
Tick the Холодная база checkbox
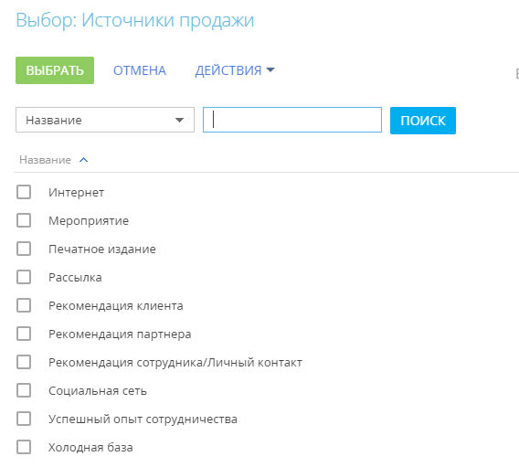pyautogui.click(x=24, y=447)
